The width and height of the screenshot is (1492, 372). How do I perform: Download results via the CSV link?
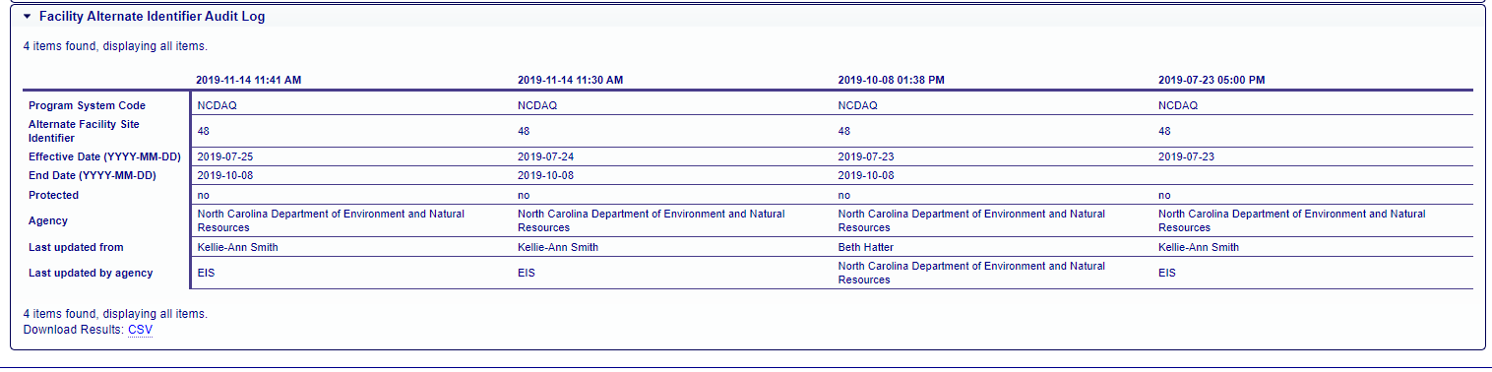pyautogui.click(x=141, y=330)
